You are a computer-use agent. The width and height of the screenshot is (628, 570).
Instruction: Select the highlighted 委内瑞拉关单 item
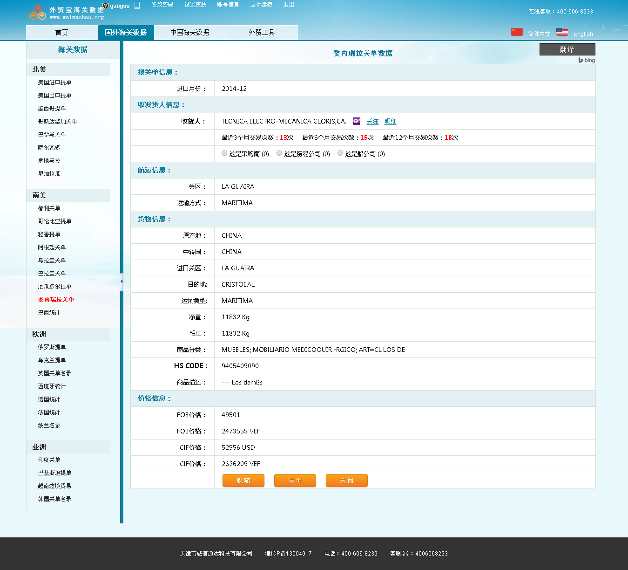tap(56, 300)
